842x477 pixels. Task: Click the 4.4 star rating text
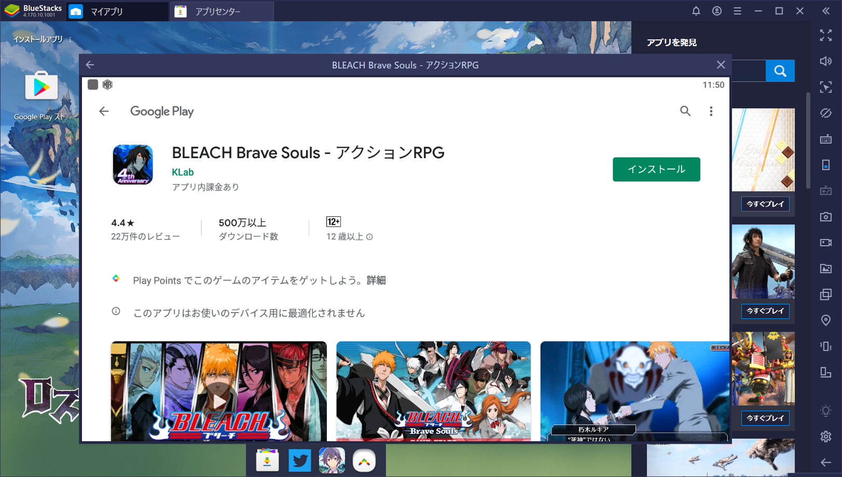point(123,223)
